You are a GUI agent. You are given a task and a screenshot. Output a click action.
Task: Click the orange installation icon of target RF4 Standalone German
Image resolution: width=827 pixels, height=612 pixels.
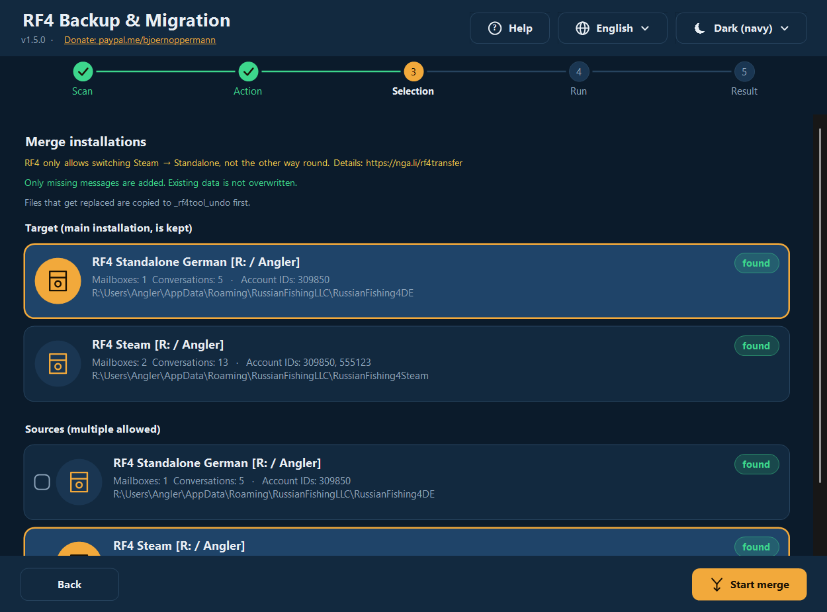58,281
